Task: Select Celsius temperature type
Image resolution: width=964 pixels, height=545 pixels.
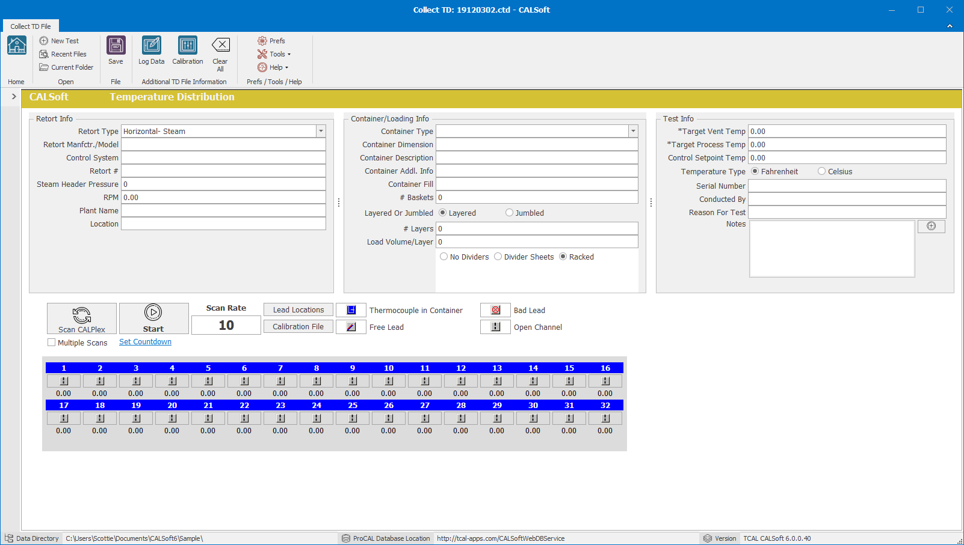Action: point(821,171)
